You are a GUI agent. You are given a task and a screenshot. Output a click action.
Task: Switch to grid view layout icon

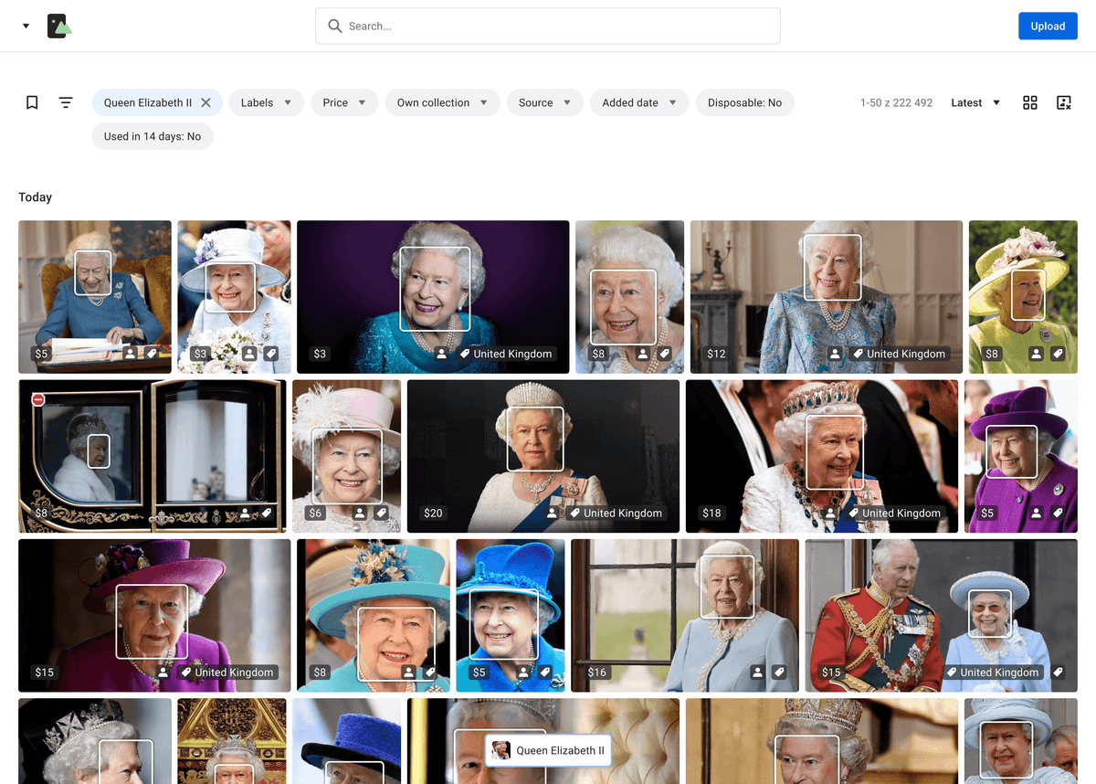pos(1030,102)
